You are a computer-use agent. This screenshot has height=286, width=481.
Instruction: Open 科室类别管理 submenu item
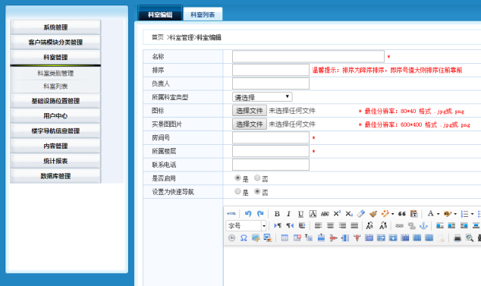[55, 74]
